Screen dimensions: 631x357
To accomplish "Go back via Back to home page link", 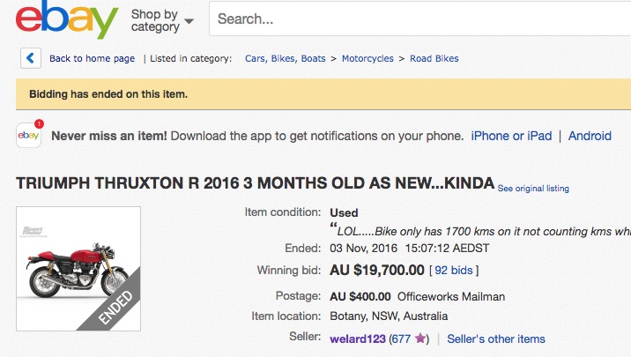I will [x=92, y=58].
